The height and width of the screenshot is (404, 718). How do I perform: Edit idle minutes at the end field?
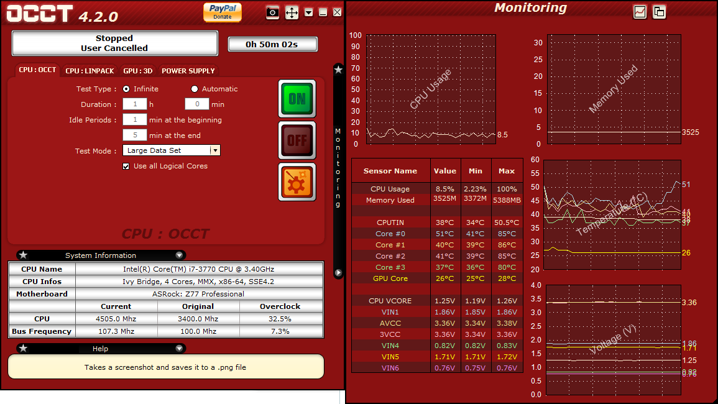135,135
